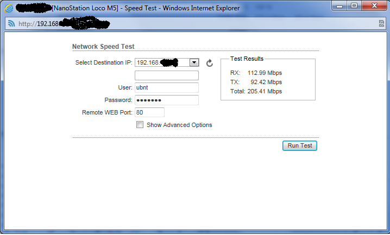Click the Password input field
Image resolution: width=390 pixels, height=235 pixels.
[x=167, y=100]
